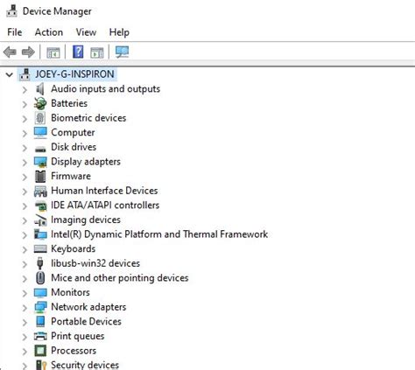Viewport: 415px width, 370px height.
Task: Click the Scan for hardware changes monitor icon
Action: pos(122,52)
